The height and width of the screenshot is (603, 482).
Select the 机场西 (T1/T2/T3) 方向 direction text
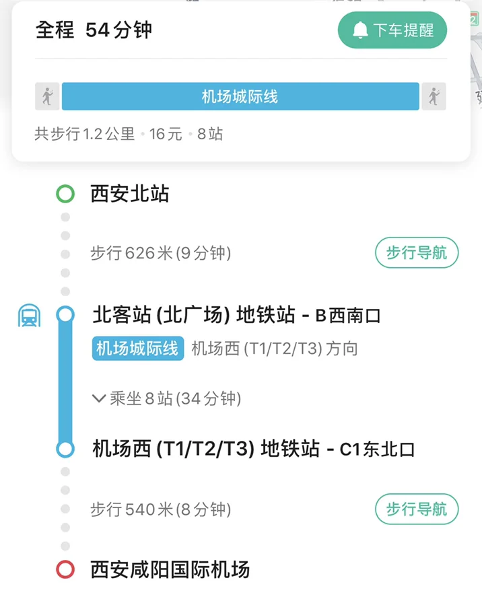click(x=276, y=349)
